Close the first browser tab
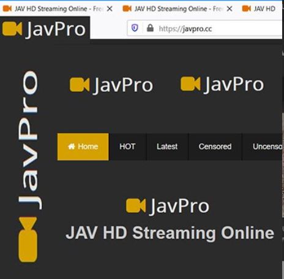Screen dimensions: 284x279 click(x=110, y=9)
